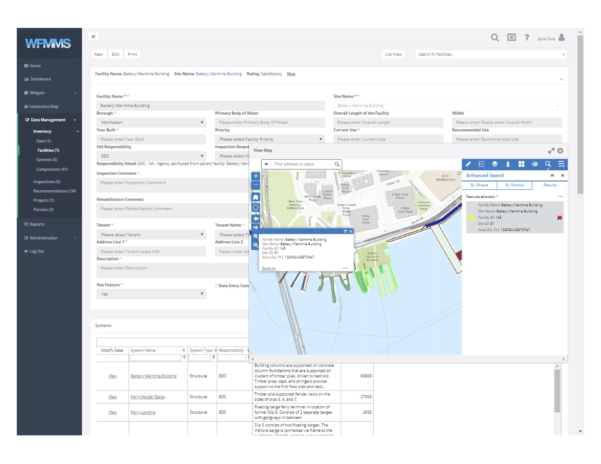Expand the View Map dialog to fullscreen
Image resolution: width=601 pixels, height=464 pixels.
(551, 151)
